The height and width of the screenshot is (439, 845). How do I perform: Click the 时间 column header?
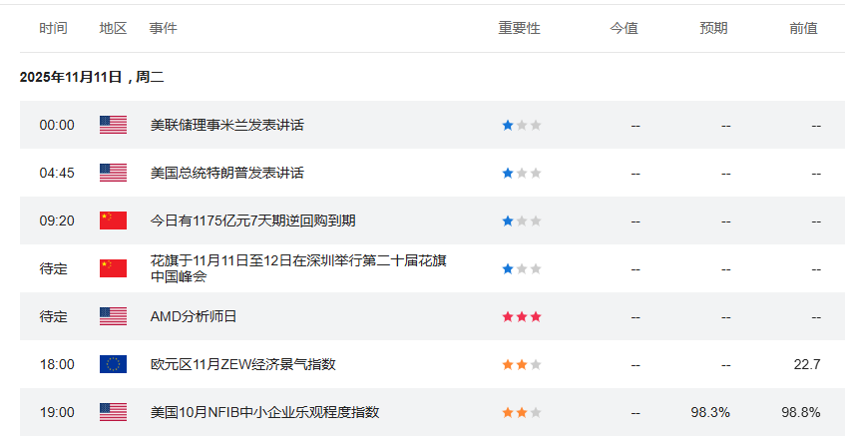pos(53,28)
